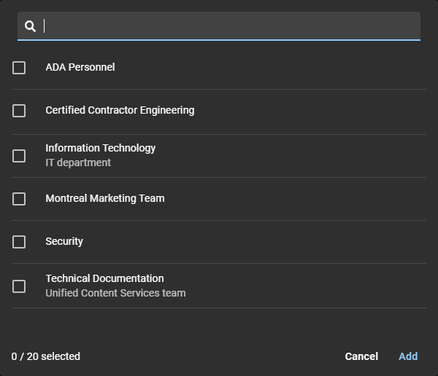Click the "IT department" description text
Viewport: 438px width, 376px height.
(78, 162)
